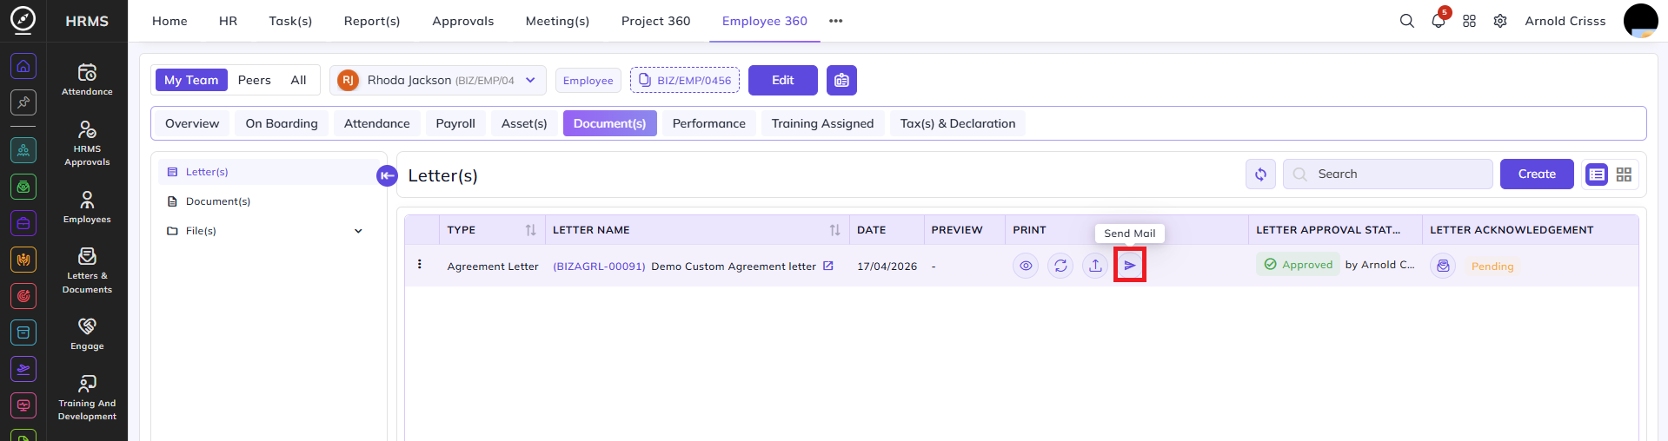Image resolution: width=1668 pixels, height=441 pixels.
Task: Open the Rhoda Jackson employee dropdown
Action: 438,80
